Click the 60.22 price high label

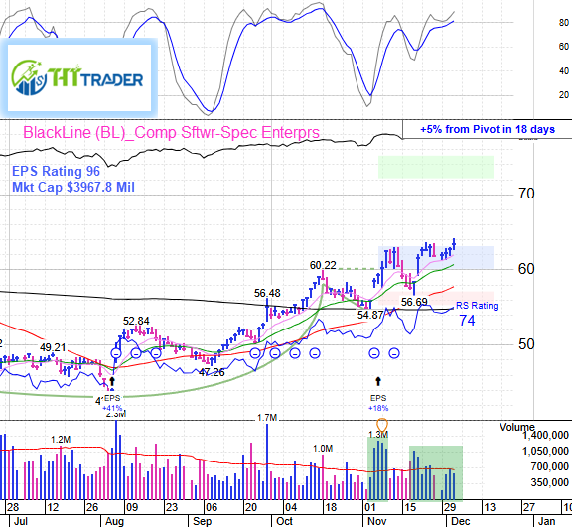pos(323,265)
